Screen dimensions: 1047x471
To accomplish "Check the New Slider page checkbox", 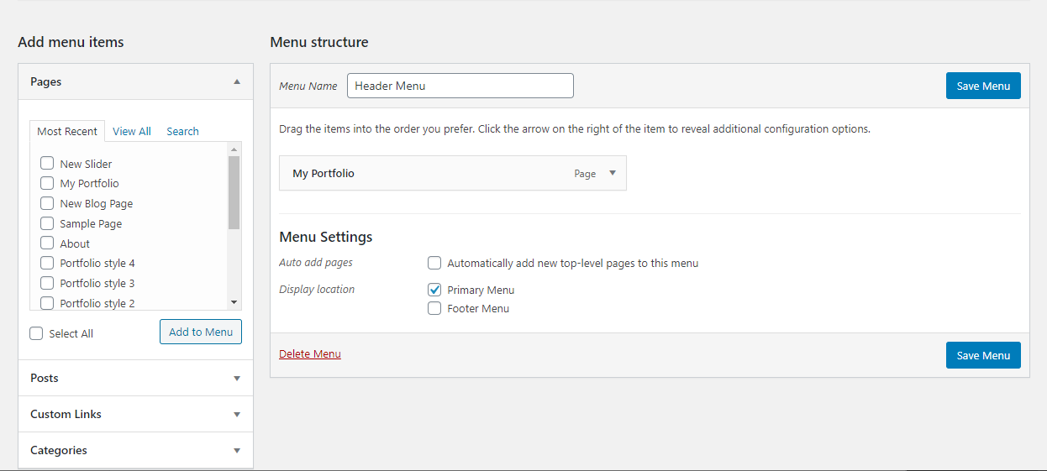I will click(47, 164).
